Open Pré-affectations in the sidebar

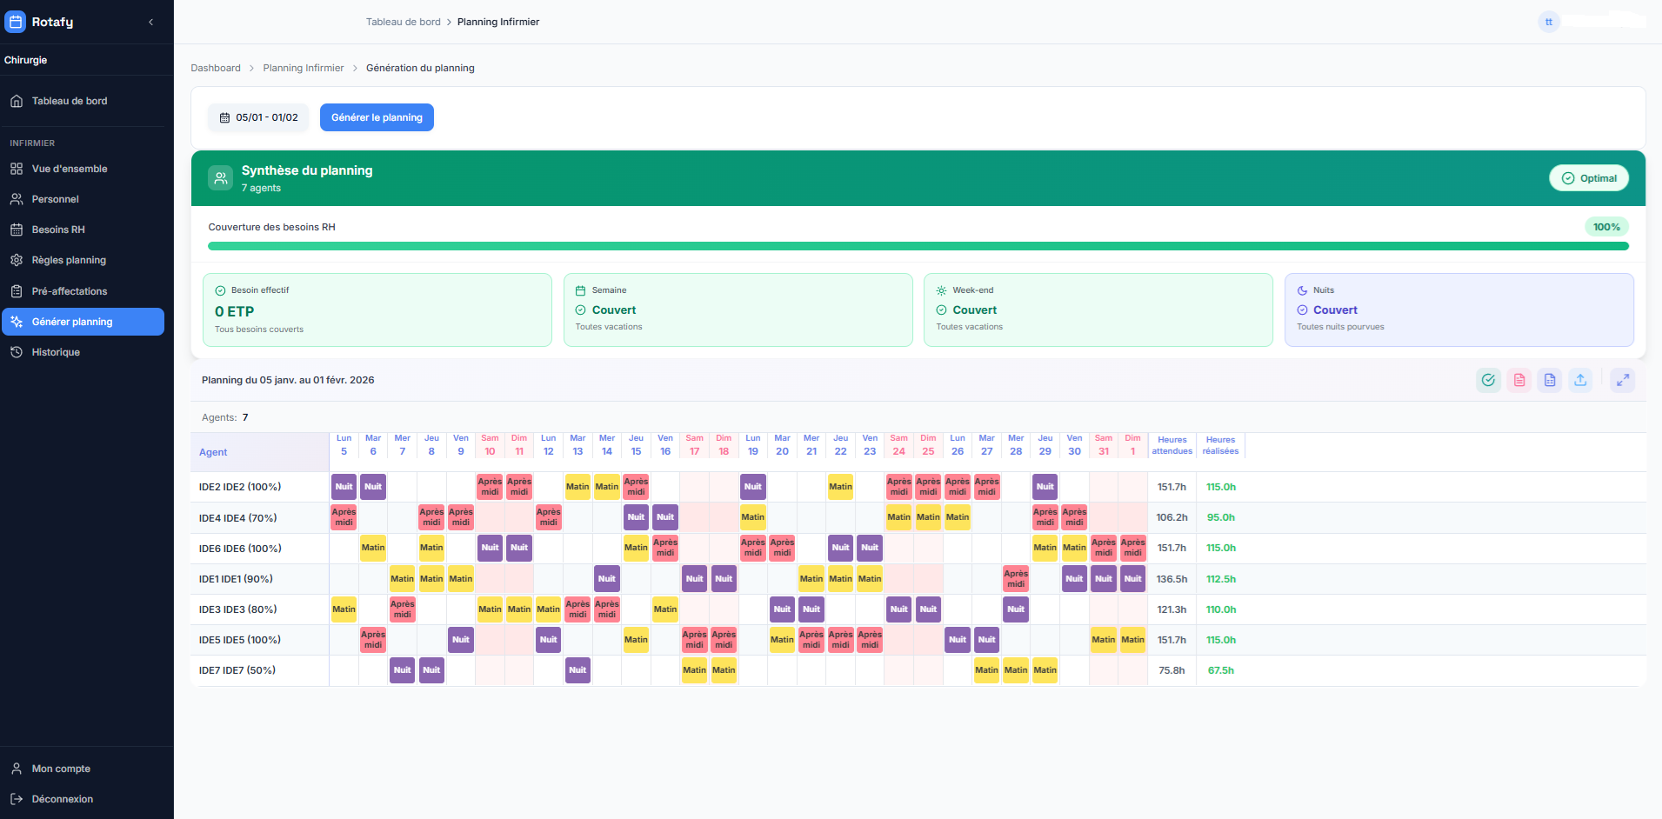[x=70, y=291]
